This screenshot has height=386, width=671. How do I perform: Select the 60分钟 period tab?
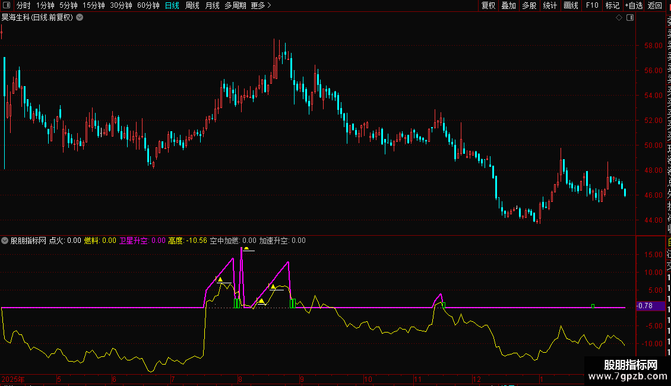pyautogui.click(x=148, y=5)
